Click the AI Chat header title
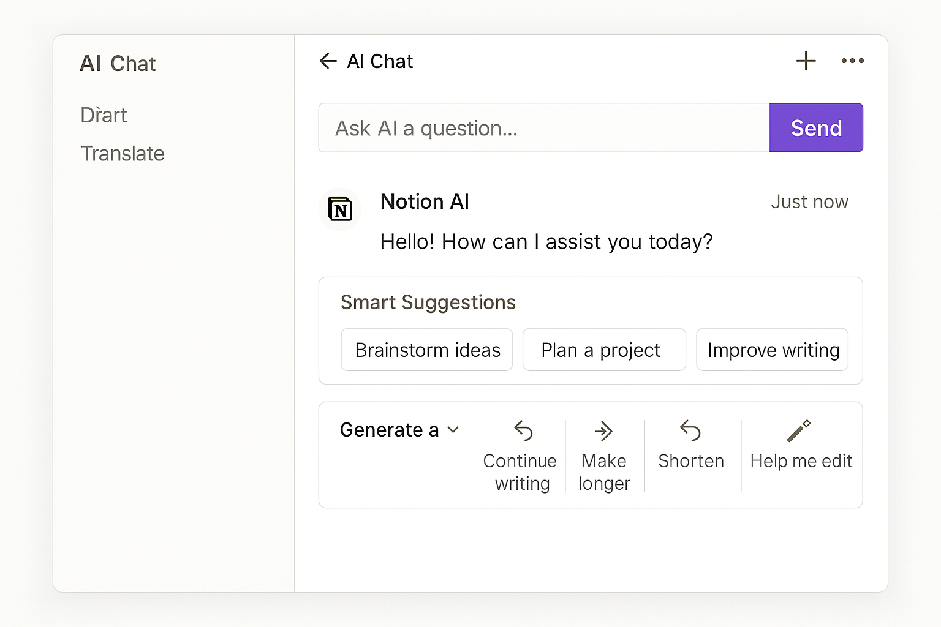 pyautogui.click(x=380, y=61)
